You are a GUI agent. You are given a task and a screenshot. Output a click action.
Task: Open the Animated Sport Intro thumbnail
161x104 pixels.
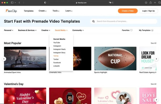(25, 58)
